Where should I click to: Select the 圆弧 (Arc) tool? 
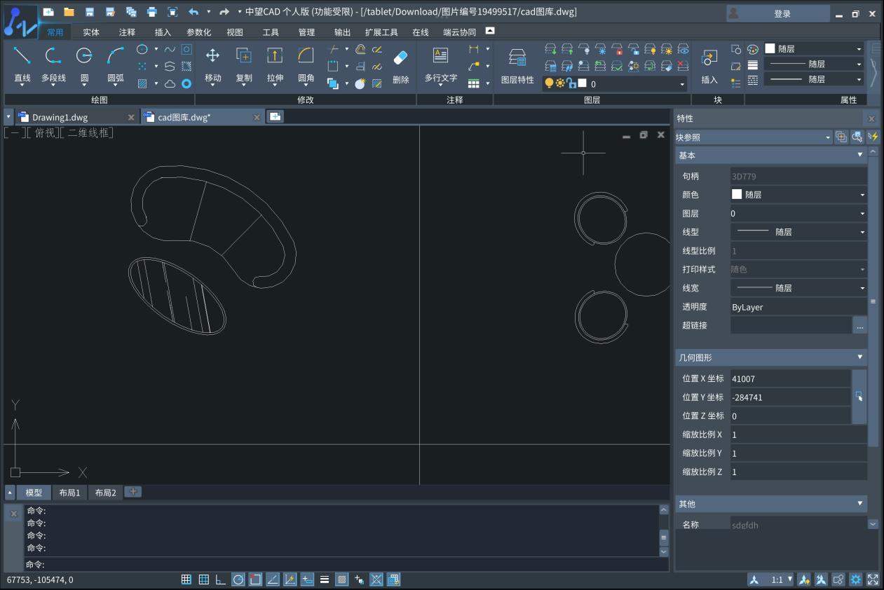[115, 56]
